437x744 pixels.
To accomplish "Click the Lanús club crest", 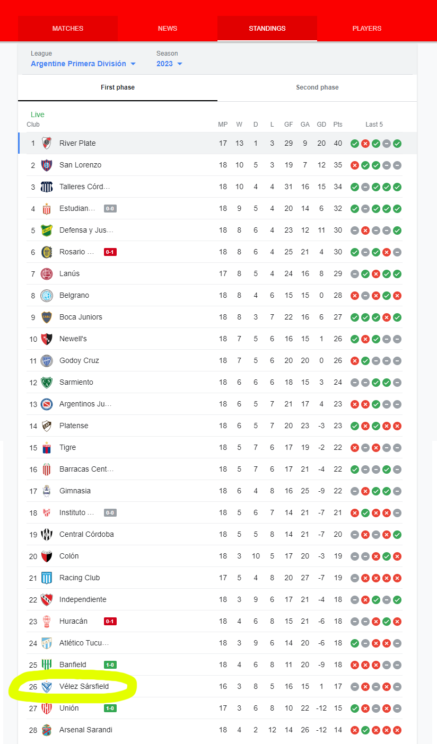I will pos(47,273).
